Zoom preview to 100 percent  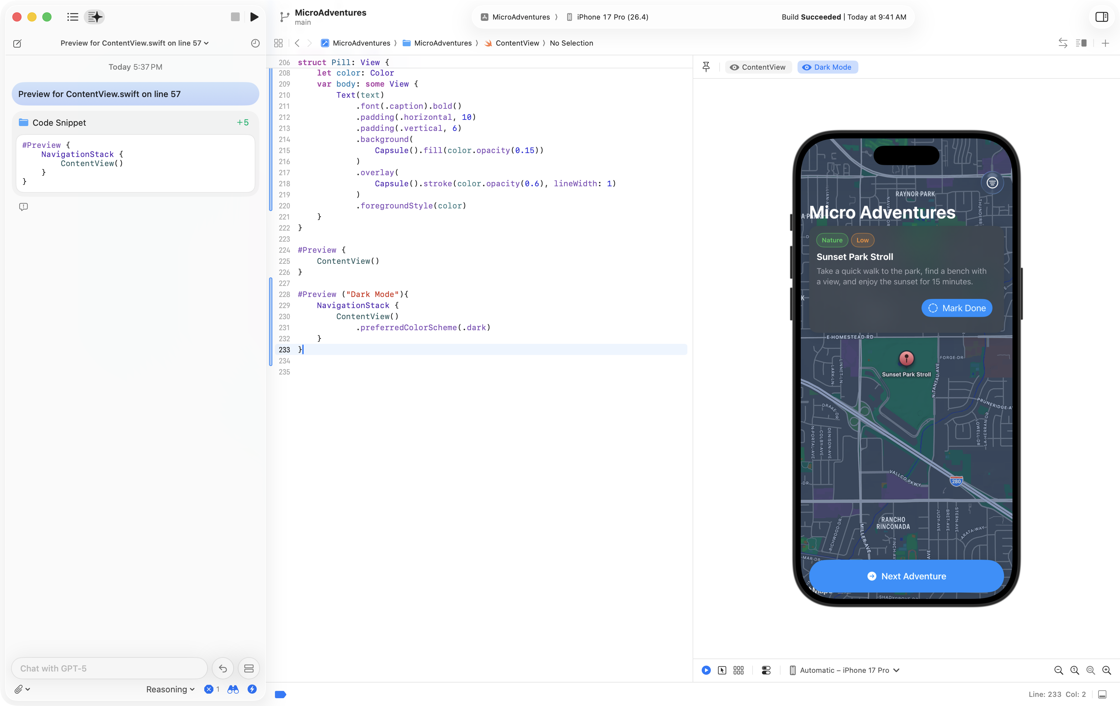pyautogui.click(x=1074, y=670)
